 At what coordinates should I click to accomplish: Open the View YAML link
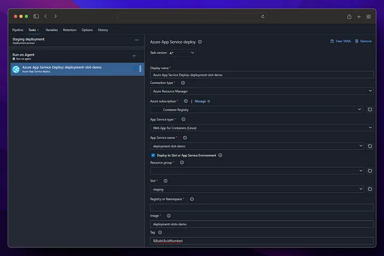point(340,41)
